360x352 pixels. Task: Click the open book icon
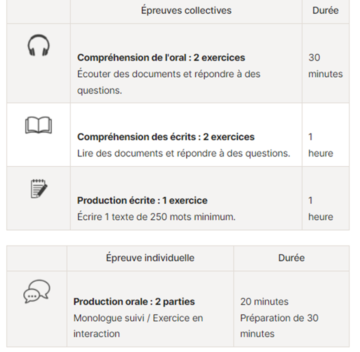[39, 125]
